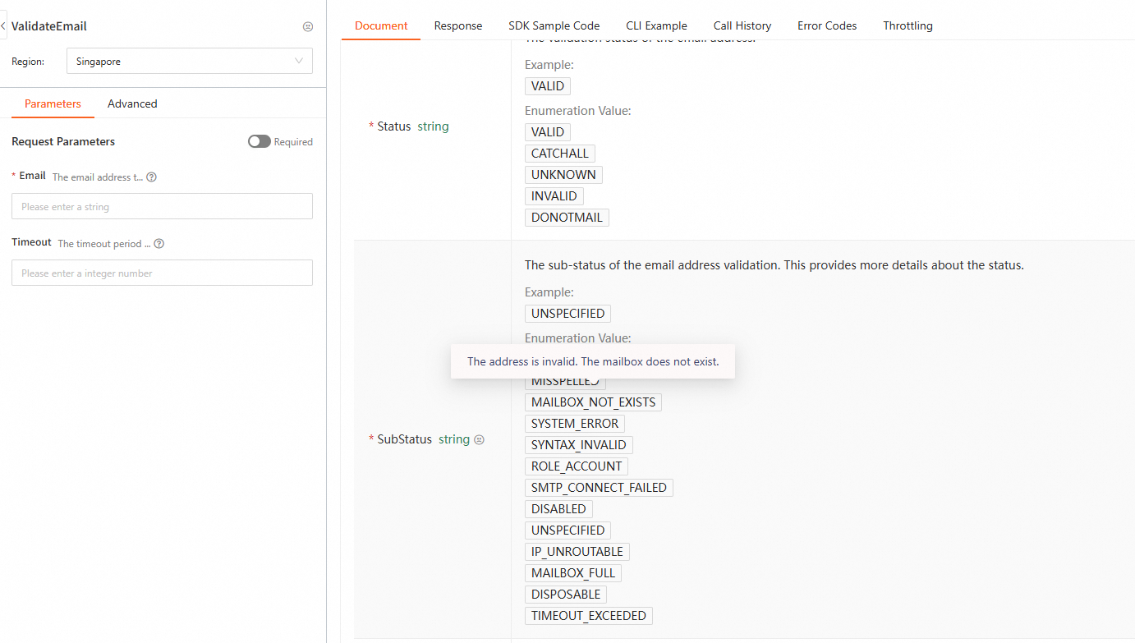
Task: Click the help icon beside the Timeout description
Action: (x=159, y=243)
